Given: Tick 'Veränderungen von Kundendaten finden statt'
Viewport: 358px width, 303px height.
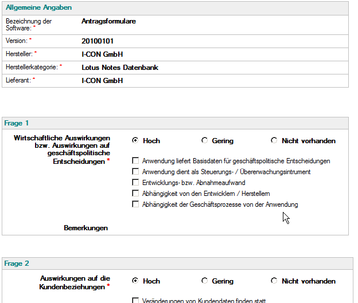Looking at the screenshot, I should click(135, 300).
